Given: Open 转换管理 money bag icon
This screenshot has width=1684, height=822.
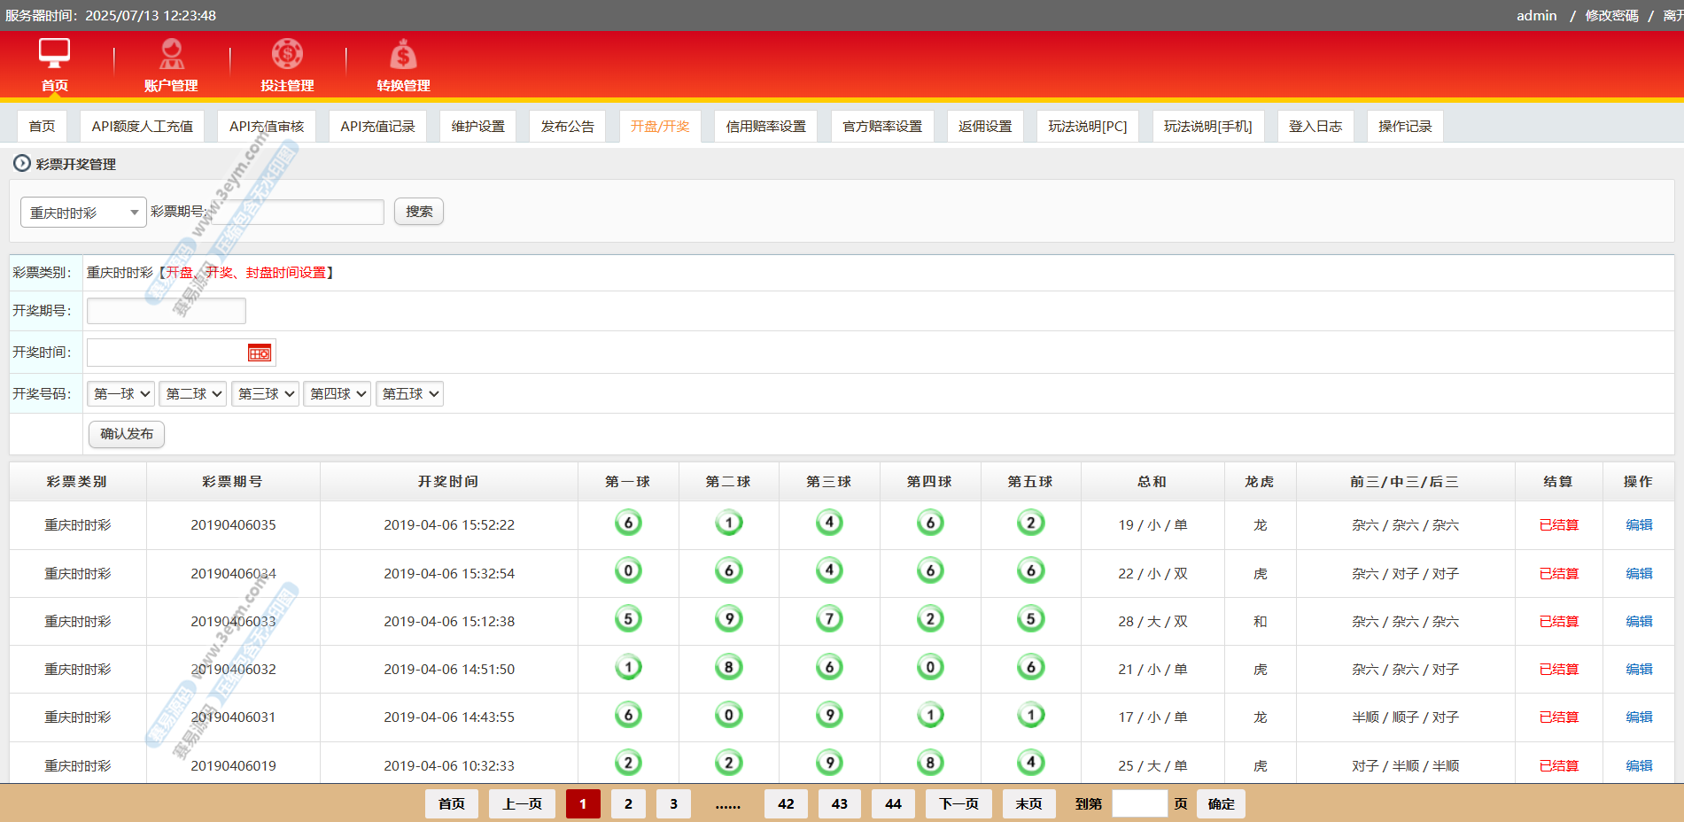Looking at the screenshot, I should [403, 55].
